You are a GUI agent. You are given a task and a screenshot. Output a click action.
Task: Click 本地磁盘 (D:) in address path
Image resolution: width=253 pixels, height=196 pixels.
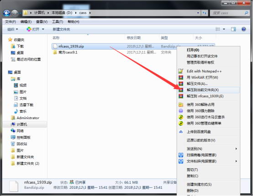pyautogui.click(x=62, y=13)
